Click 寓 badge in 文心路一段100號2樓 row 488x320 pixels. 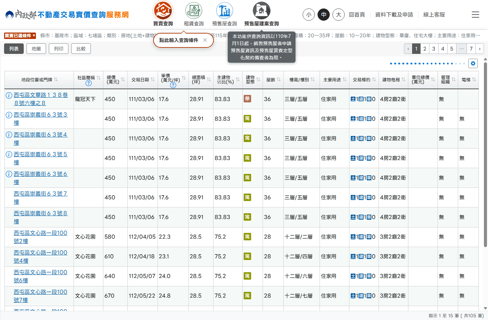[x=247, y=236]
